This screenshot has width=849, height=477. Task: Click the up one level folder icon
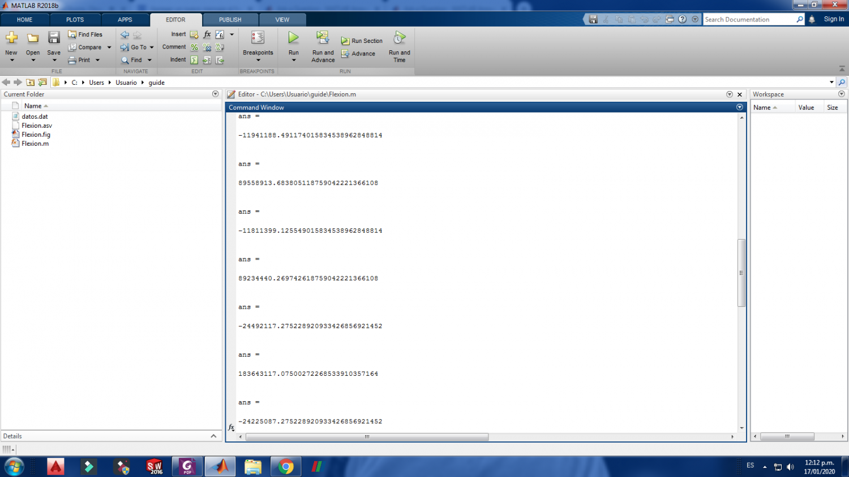(x=31, y=83)
